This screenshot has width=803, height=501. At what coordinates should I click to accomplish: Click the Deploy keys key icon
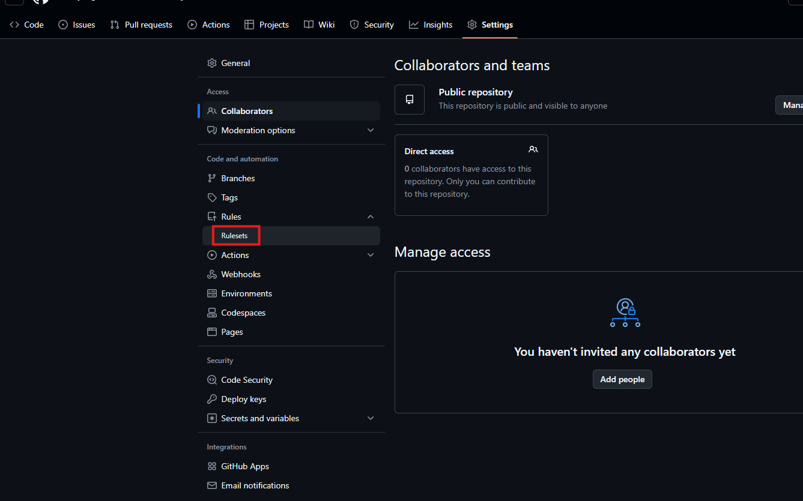coord(211,399)
